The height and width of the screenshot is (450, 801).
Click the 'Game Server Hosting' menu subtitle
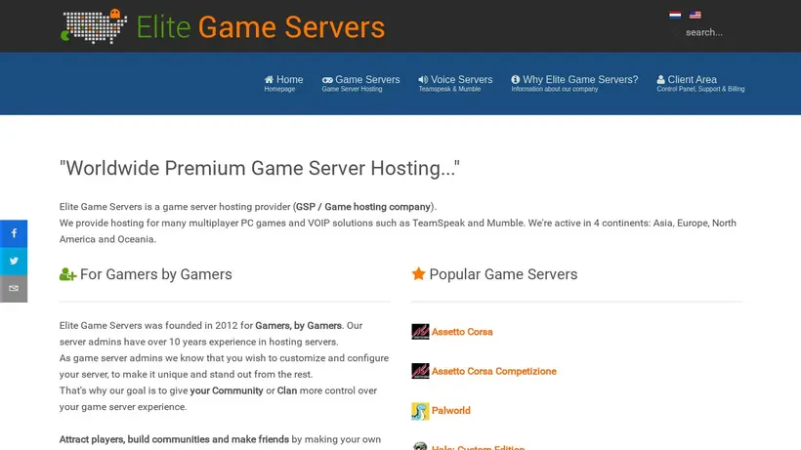pyautogui.click(x=352, y=89)
